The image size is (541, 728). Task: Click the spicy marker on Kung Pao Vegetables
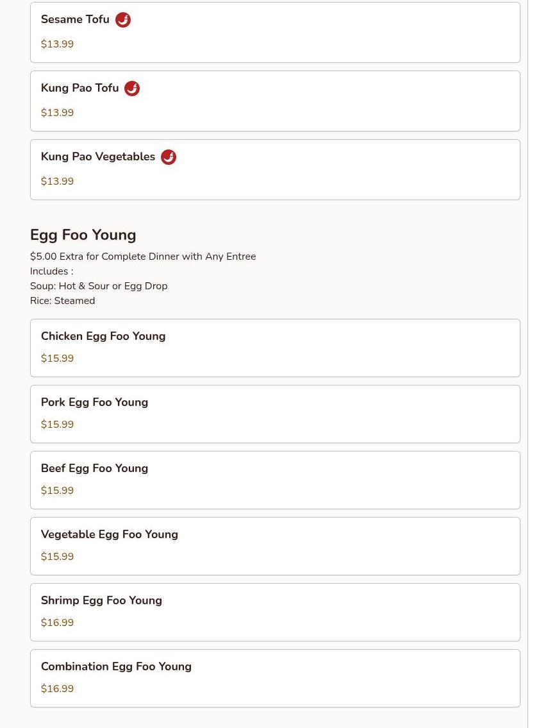click(x=169, y=157)
